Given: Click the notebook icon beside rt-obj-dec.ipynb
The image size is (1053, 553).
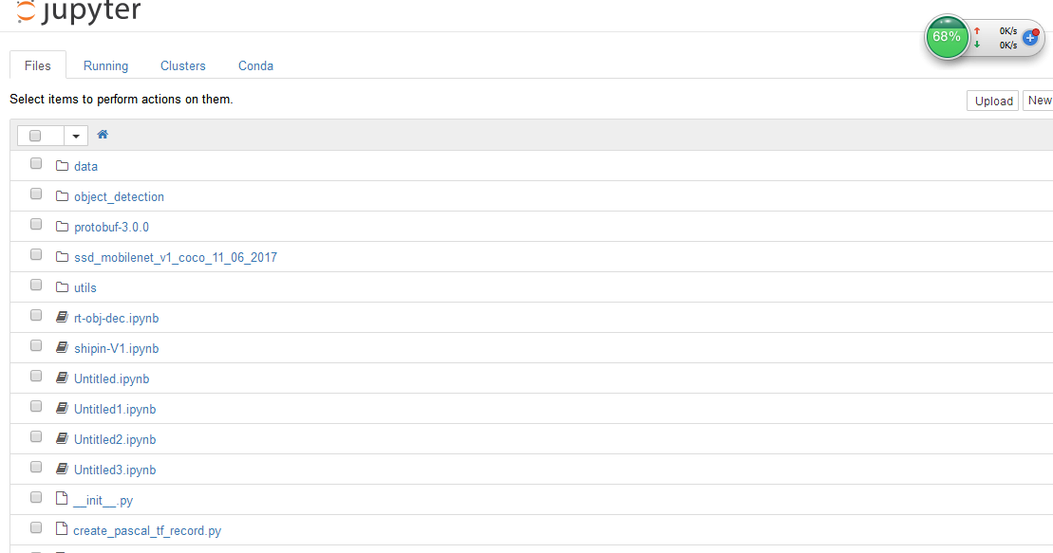Looking at the screenshot, I should coord(62,317).
